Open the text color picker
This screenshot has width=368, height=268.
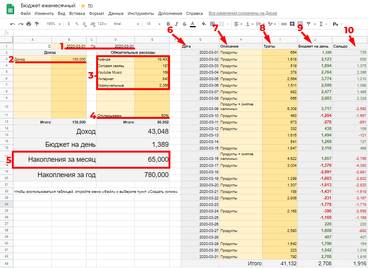click(193, 24)
